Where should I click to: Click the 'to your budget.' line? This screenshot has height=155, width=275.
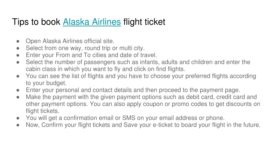(x=46, y=83)
